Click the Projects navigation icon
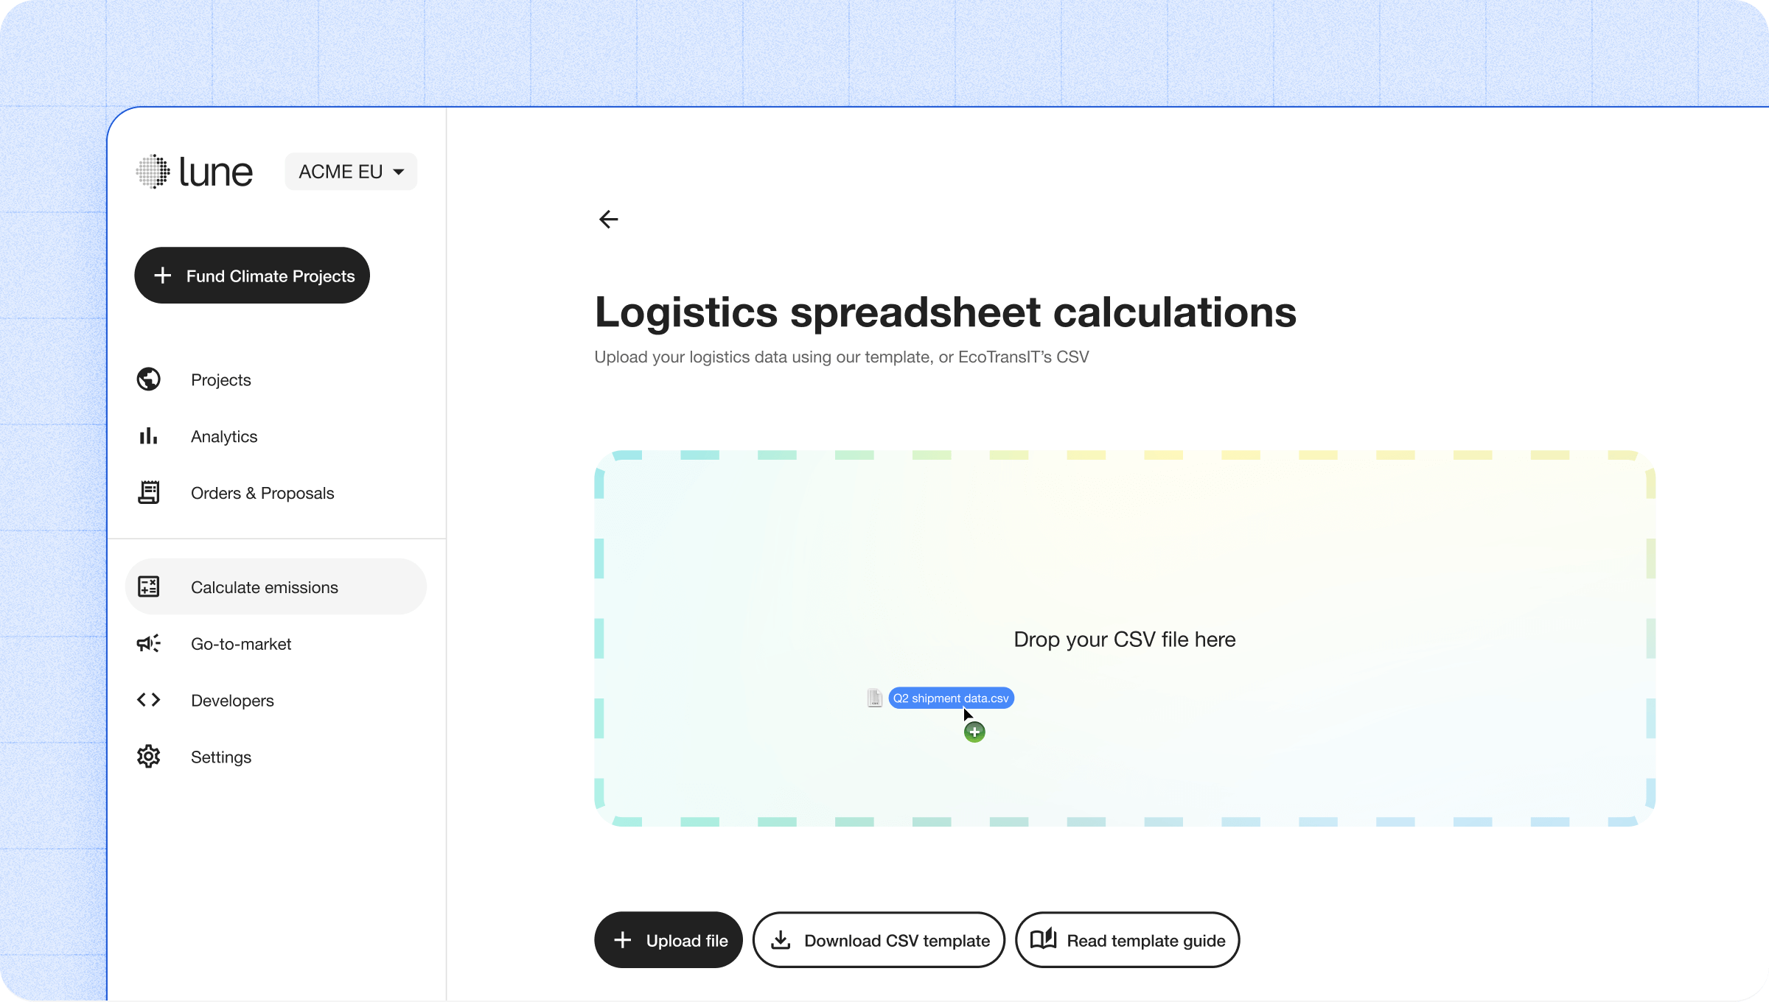This screenshot has height=1002, width=1769. (148, 379)
